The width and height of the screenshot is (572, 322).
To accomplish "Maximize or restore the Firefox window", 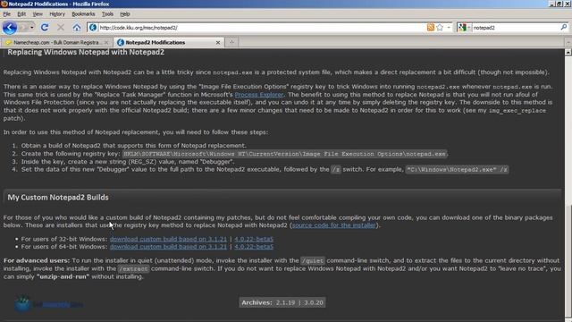I will pos(559,4).
